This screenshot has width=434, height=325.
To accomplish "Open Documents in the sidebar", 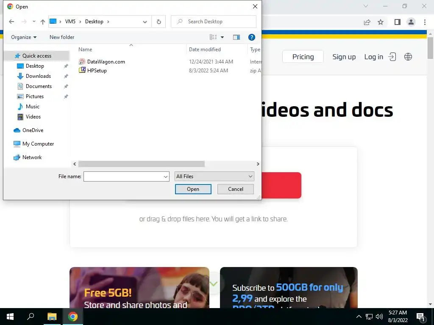I will (x=39, y=86).
